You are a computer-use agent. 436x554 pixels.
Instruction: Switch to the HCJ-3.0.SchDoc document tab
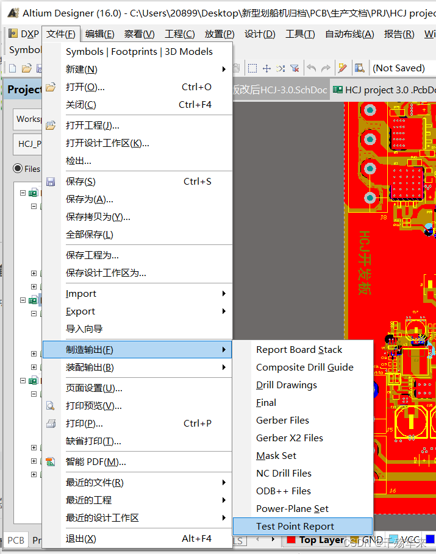tap(281, 90)
